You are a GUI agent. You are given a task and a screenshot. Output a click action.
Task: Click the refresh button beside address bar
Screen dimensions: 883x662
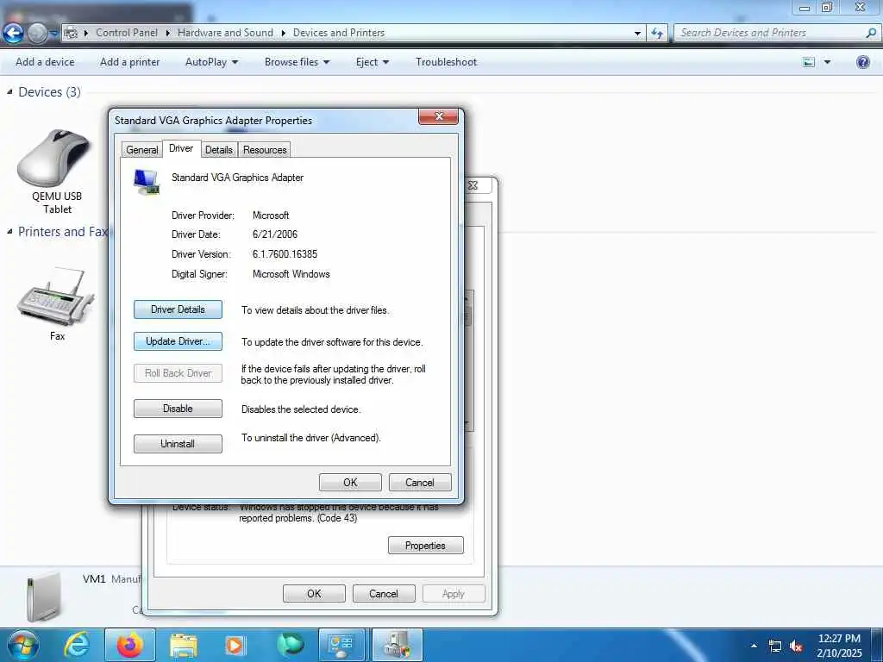pyautogui.click(x=657, y=34)
